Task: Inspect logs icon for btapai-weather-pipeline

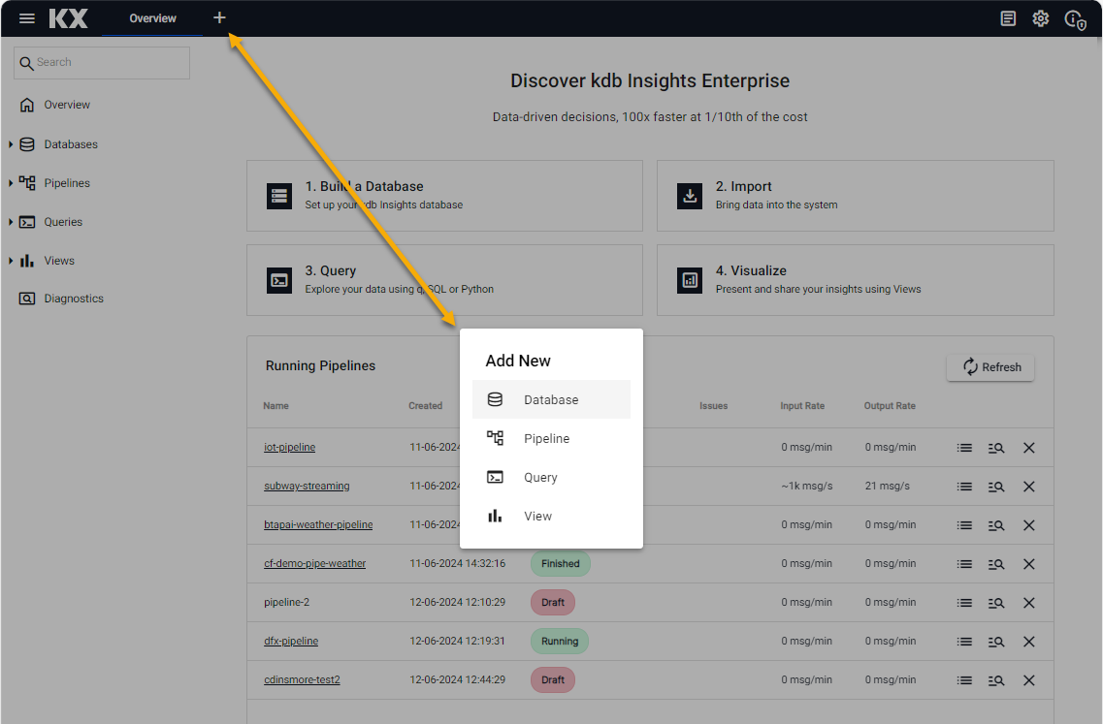Action: (x=996, y=525)
